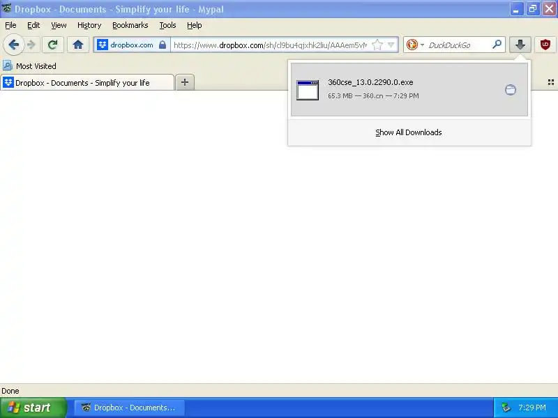This screenshot has height=418, width=558.
Task: Open the View menu
Action: click(59, 25)
